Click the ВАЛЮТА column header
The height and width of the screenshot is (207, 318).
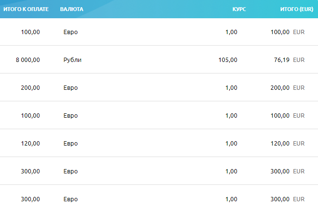[72, 9]
